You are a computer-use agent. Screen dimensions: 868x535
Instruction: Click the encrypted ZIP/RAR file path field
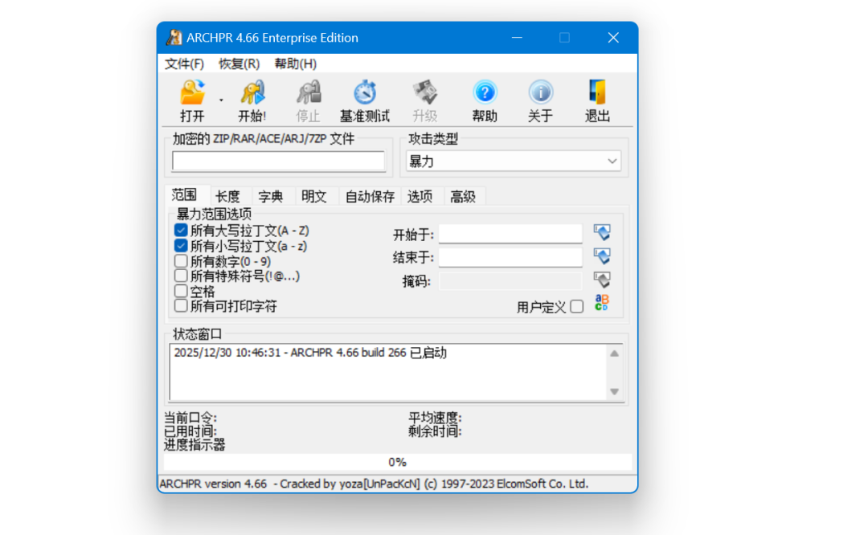pyautogui.click(x=278, y=161)
